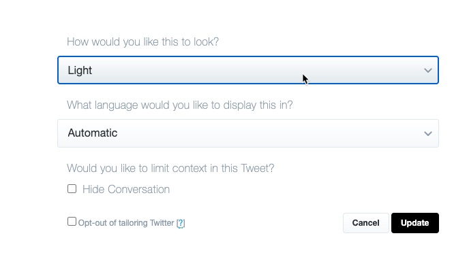Click the chevron arrow on the Automatic dropdown
This screenshot has height=257, width=469.
coord(428,133)
